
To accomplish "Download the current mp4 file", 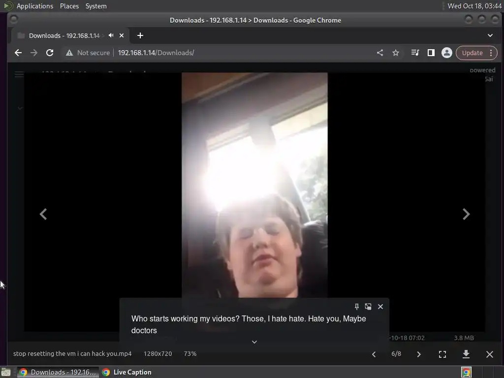I will [x=466, y=354].
